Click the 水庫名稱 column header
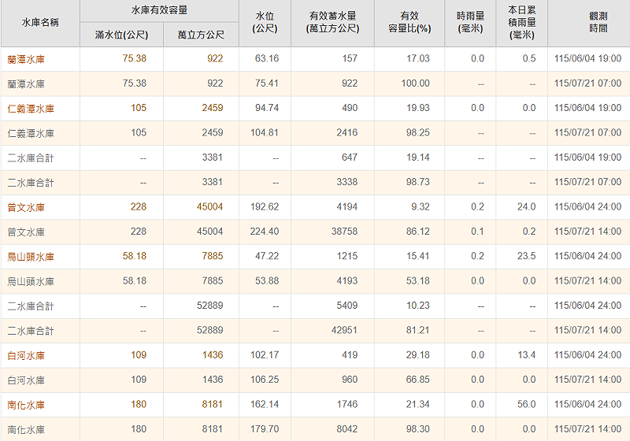This screenshot has height=441, width=630. (x=40, y=23)
